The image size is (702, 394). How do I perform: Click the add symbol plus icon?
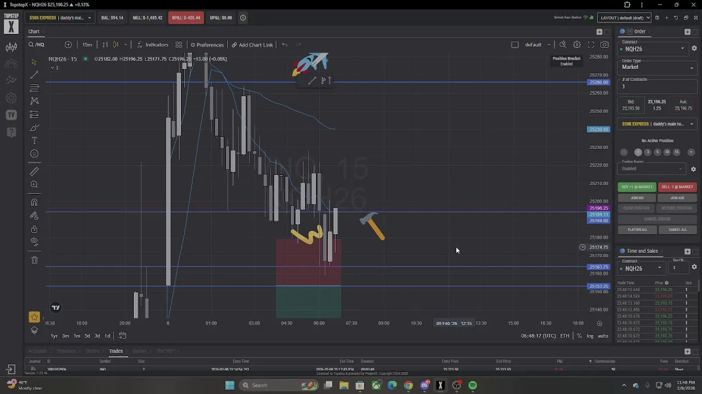pos(68,45)
